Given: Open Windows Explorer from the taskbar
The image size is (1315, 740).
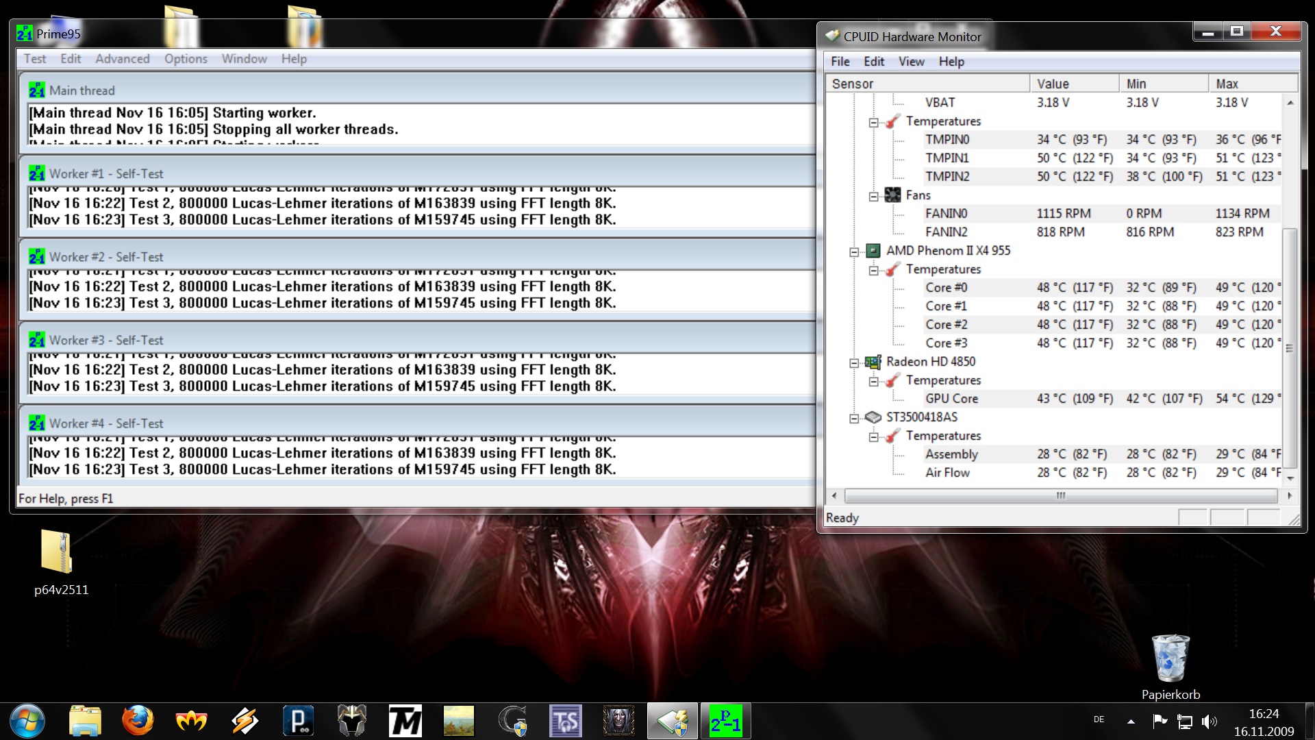Looking at the screenshot, I should click(85, 721).
